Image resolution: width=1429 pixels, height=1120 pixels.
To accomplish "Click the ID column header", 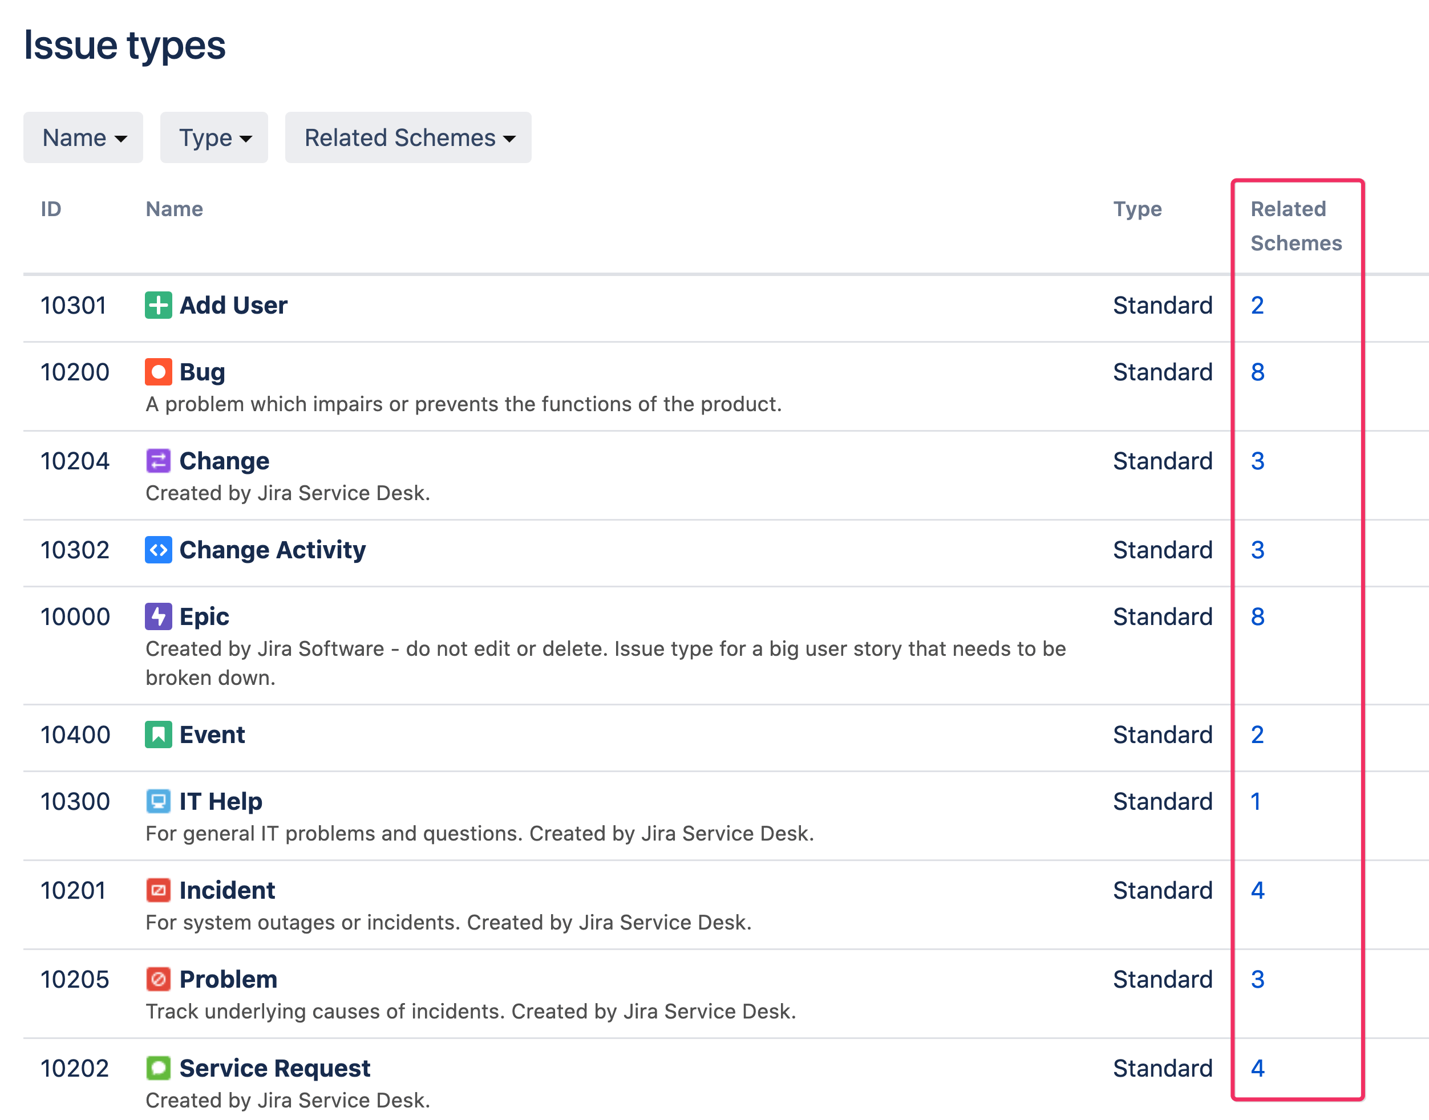I will 51,209.
